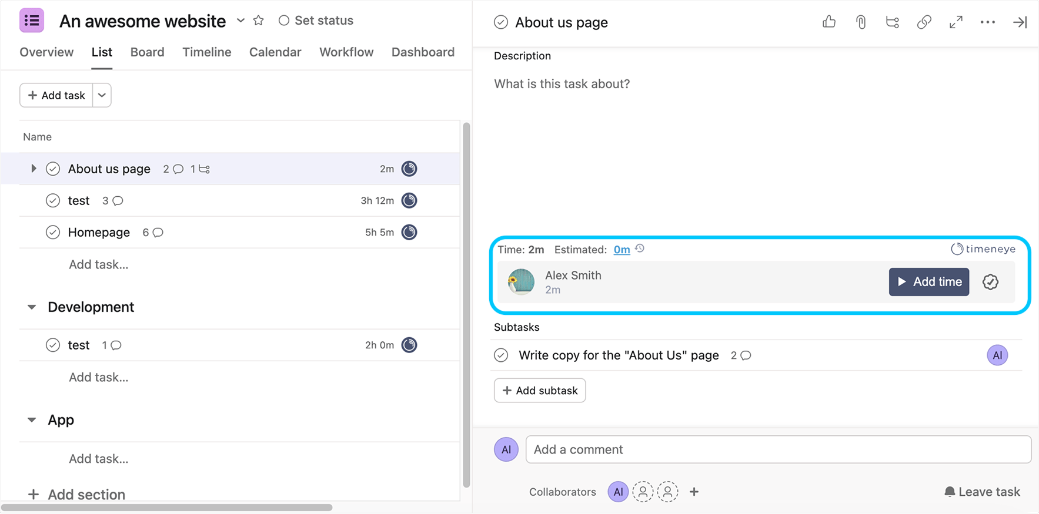This screenshot has height=514, width=1039.
Task: Click Add subtask button
Action: [x=540, y=391]
